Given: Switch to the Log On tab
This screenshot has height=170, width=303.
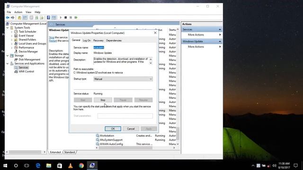Looking at the screenshot, I should point(87,41).
